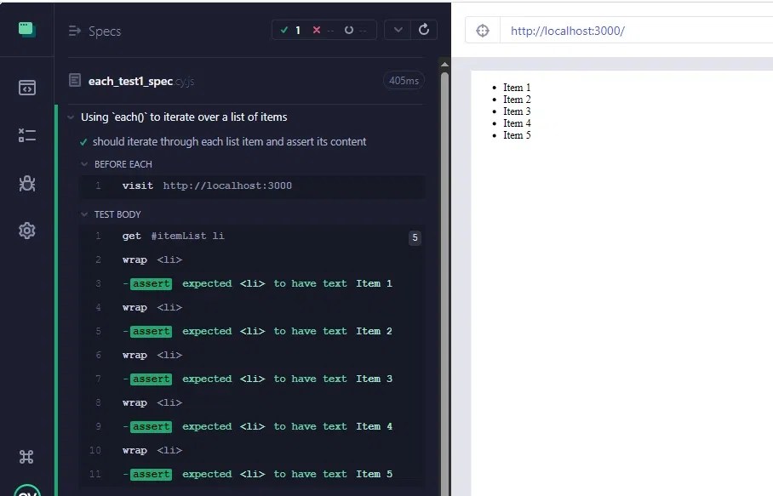Open the chevron-down runner options control
Image resolution: width=773 pixels, height=496 pixels.
(397, 29)
